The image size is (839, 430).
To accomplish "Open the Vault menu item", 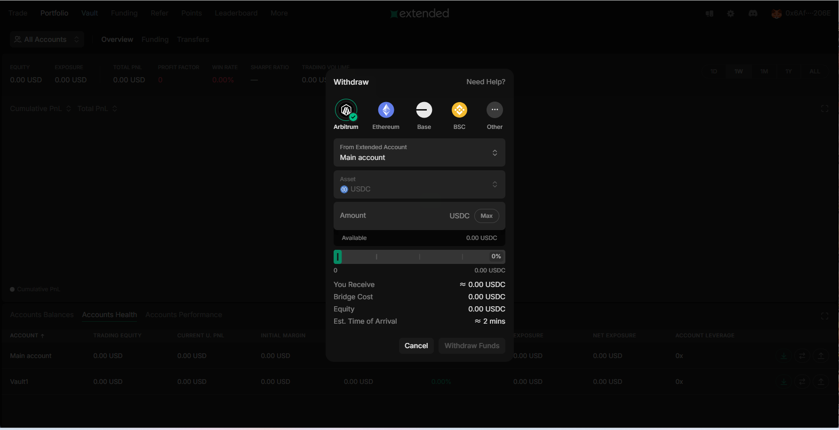I will pos(89,13).
